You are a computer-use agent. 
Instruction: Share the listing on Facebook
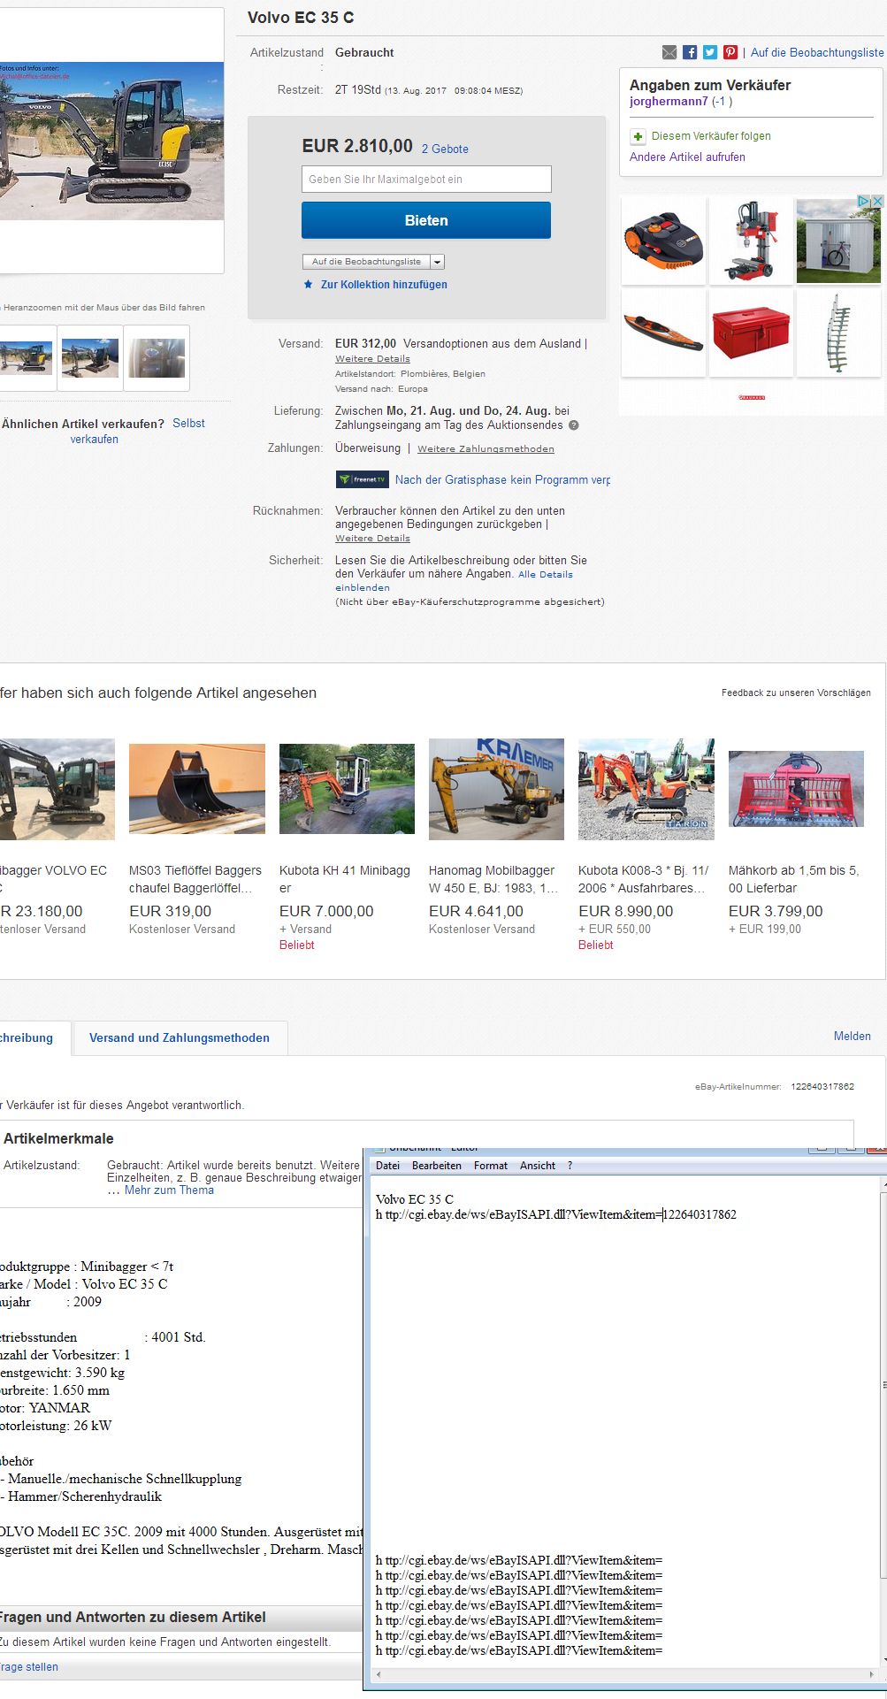point(690,52)
